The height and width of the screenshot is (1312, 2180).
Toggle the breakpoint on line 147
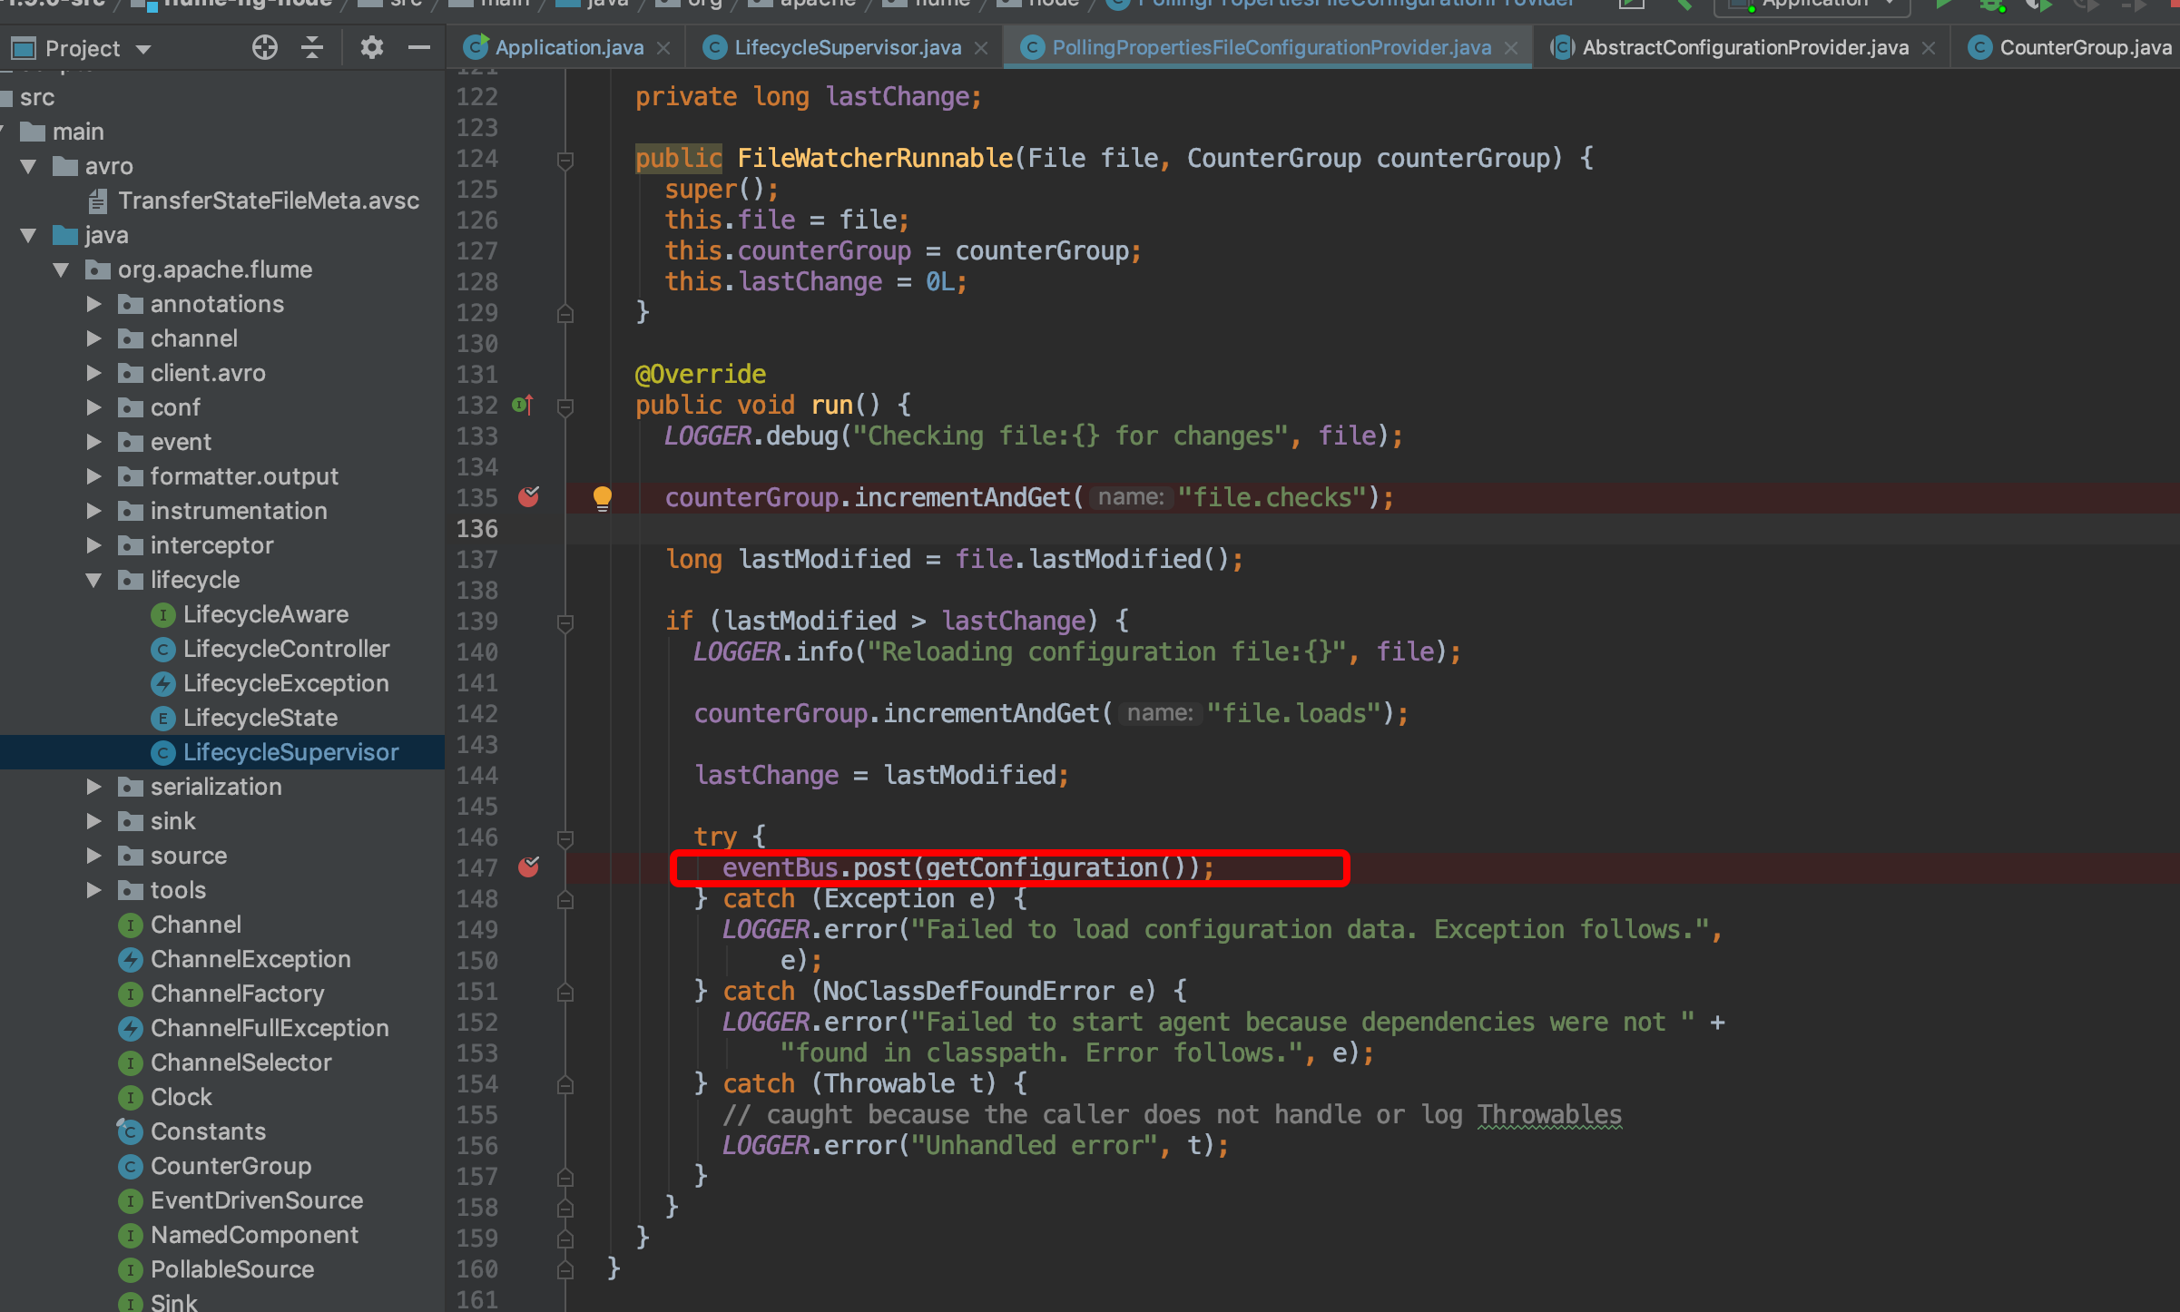tap(529, 867)
